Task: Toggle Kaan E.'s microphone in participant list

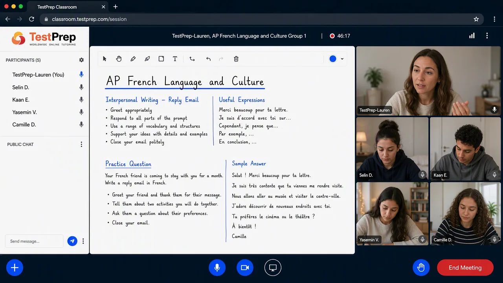Action: [x=81, y=100]
